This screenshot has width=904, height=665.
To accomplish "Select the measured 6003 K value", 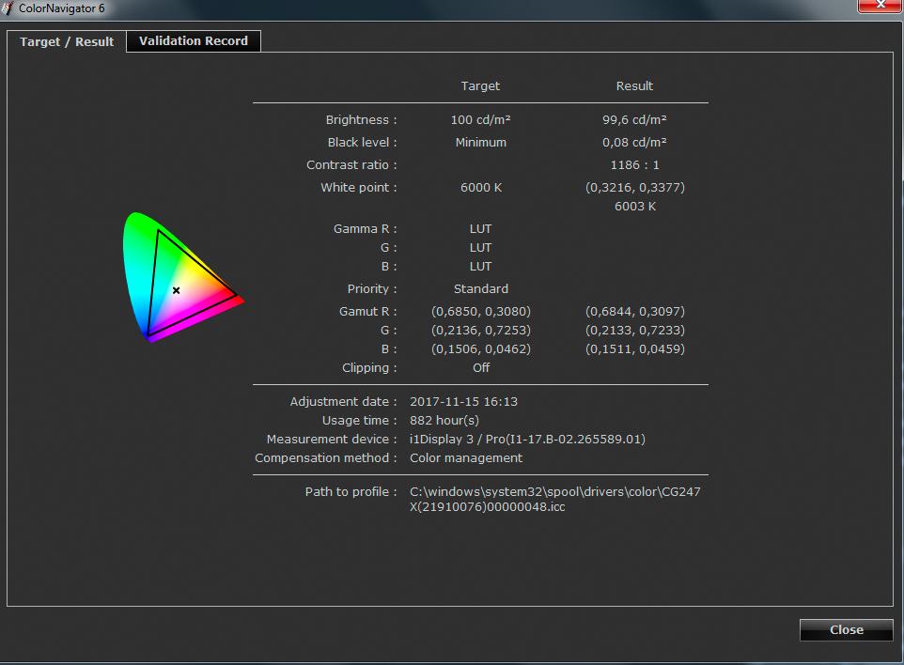I will 634,207.
